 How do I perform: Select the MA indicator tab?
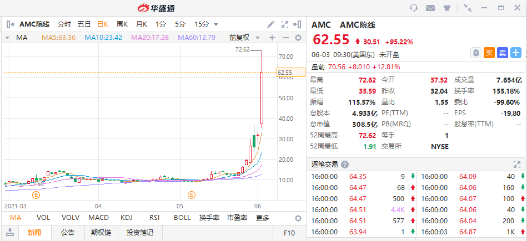point(16,218)
